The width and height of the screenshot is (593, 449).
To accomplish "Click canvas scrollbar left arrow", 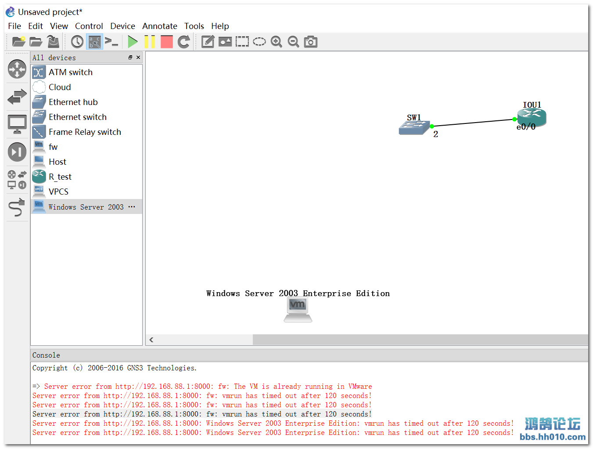I will click(151, 340).
